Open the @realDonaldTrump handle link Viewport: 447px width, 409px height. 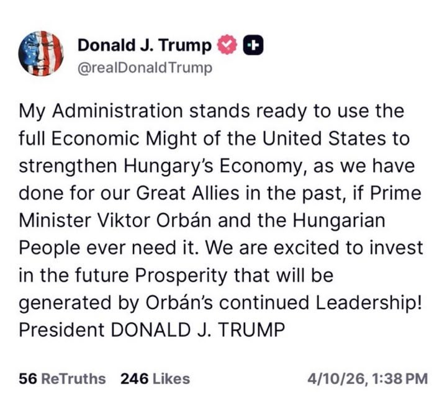(x=144, y=68)
